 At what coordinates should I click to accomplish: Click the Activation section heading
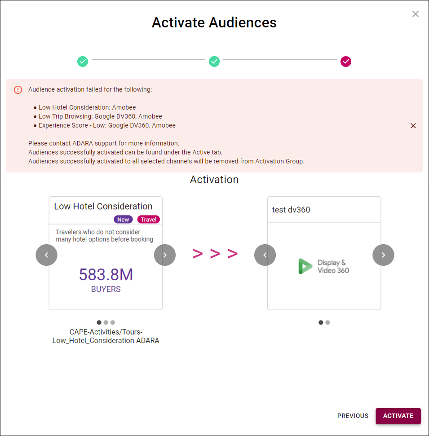214,180
